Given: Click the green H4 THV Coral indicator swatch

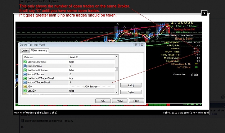Looking at the screenshot, I should pyautogui.click(x=196, y=67).
